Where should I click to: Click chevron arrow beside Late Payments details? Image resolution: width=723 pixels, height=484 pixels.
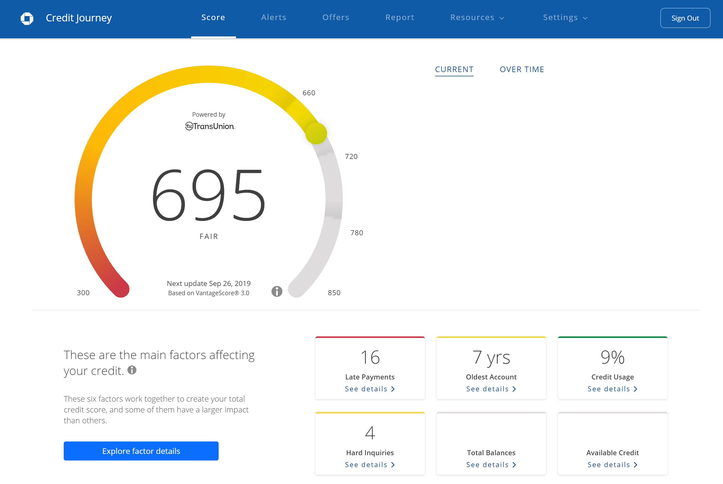coord(393,389)
